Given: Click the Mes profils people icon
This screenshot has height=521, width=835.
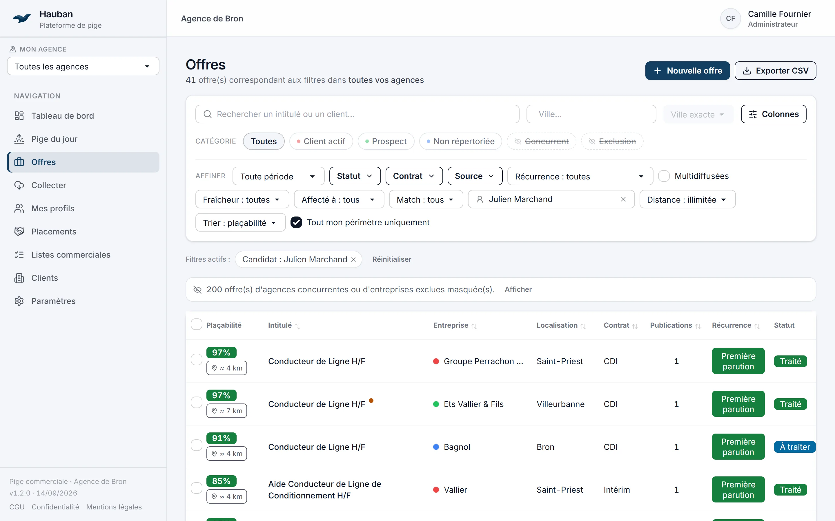Looking at the screenshot, I should coord(19,208).
